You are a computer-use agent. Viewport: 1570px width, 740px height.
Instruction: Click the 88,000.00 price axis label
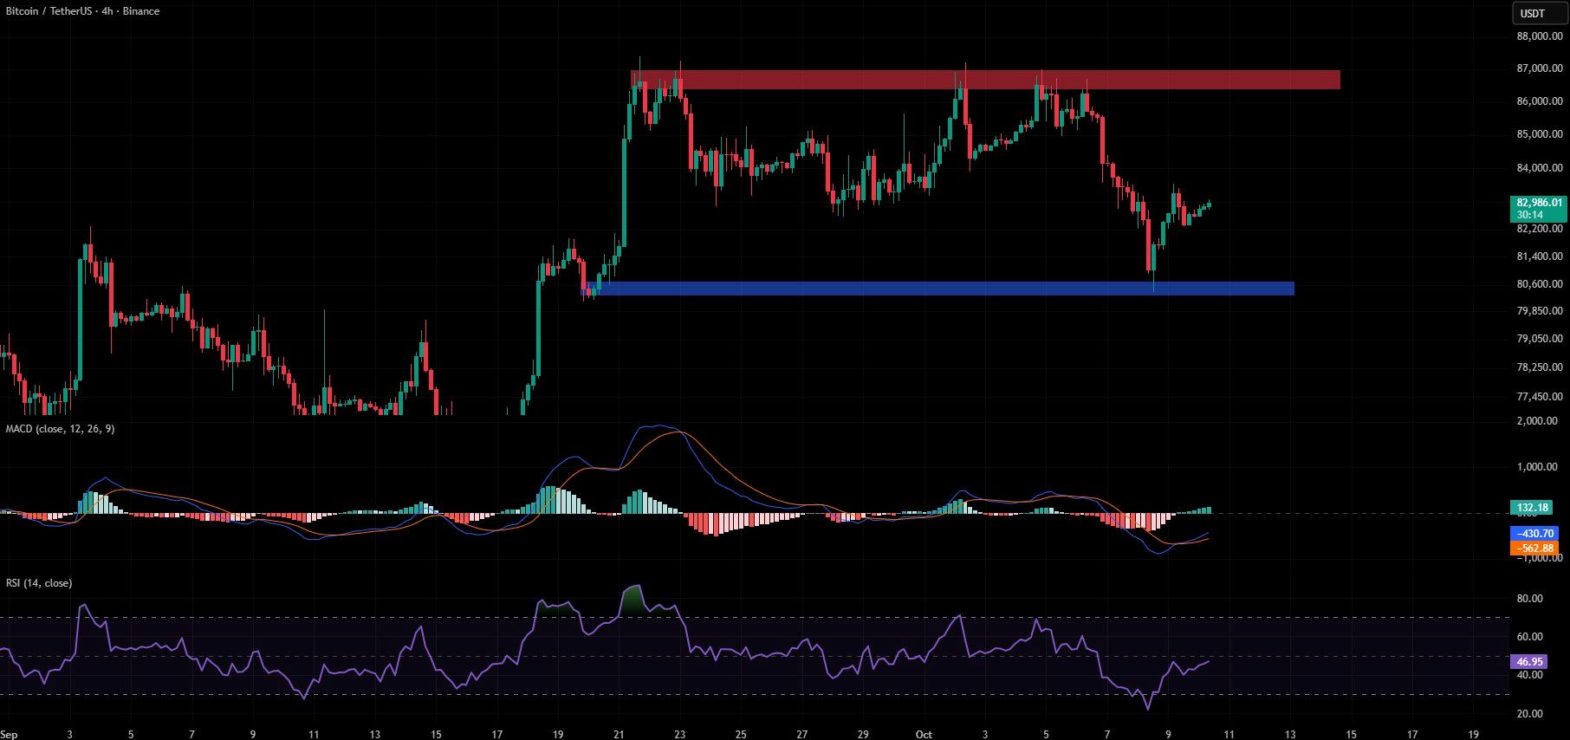coord(1540,36)
